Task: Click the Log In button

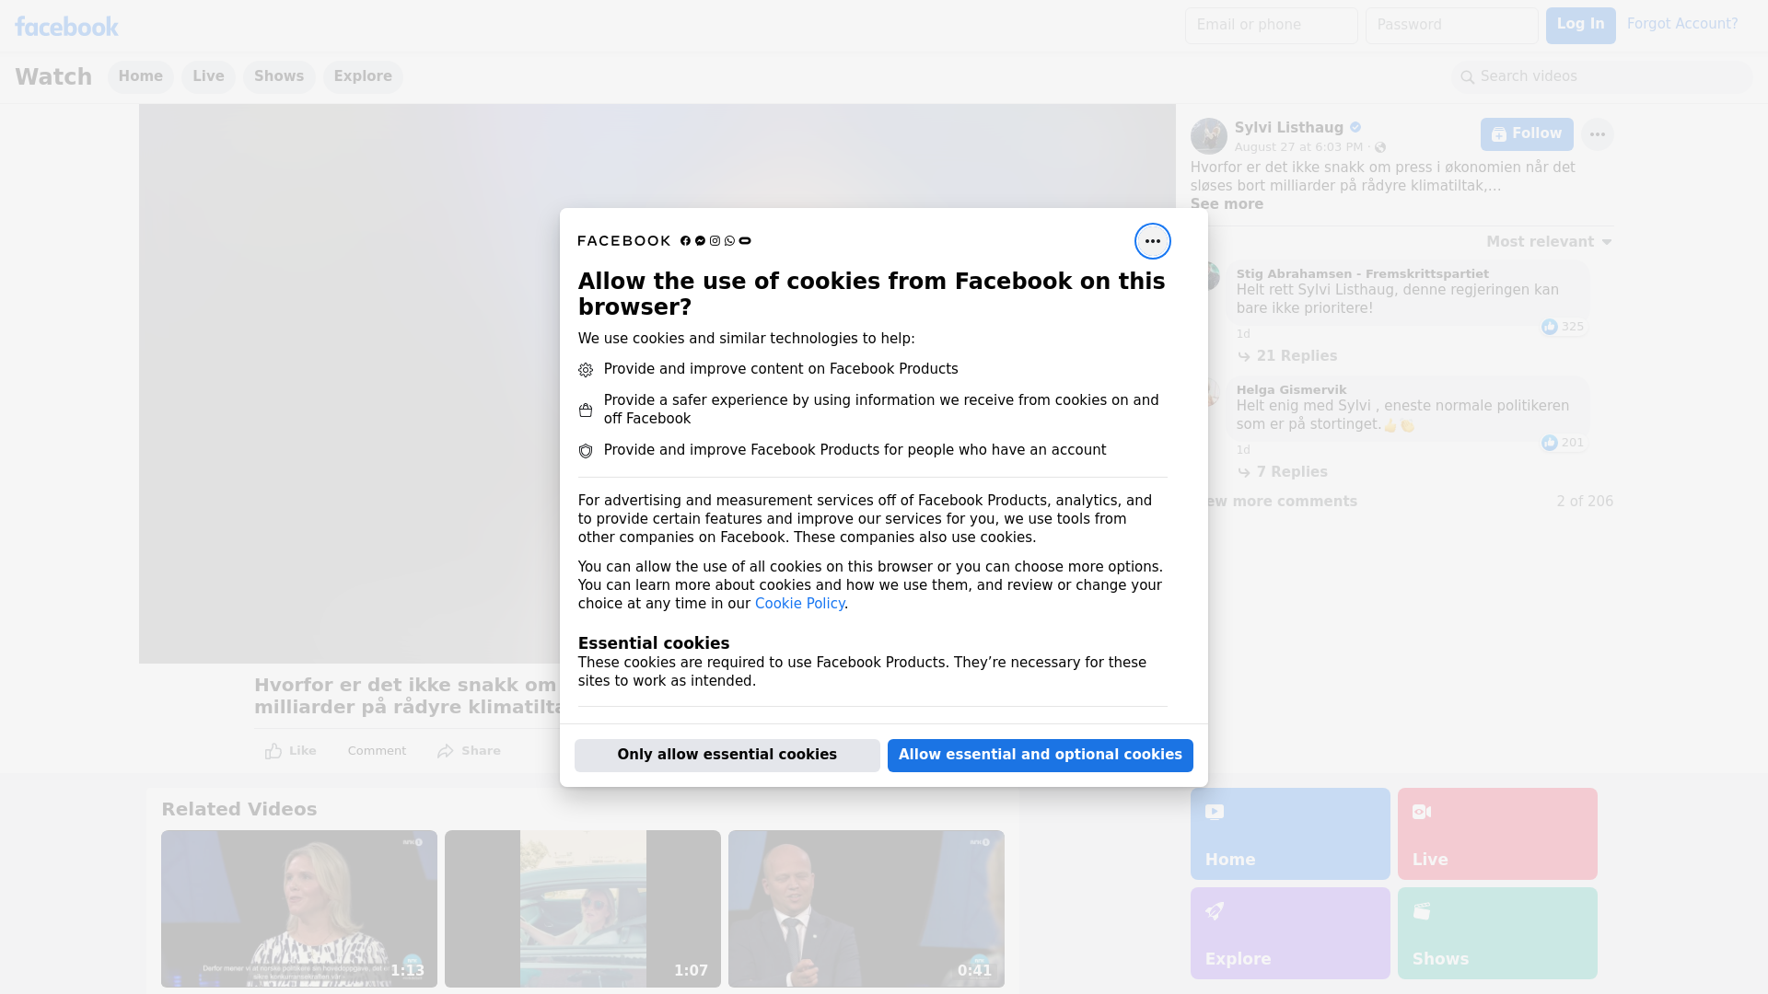Action: pyautogui.click(x=1580, y=25)
